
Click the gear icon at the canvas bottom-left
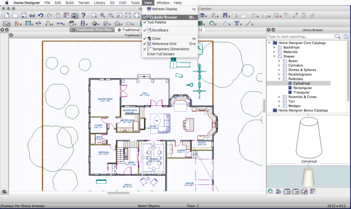(x=4, y=192)
